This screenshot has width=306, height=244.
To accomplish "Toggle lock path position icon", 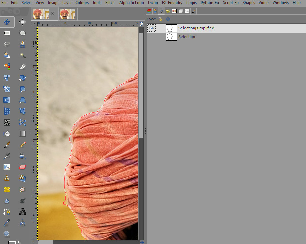I will pyautogui.click(x=168, y=19).
